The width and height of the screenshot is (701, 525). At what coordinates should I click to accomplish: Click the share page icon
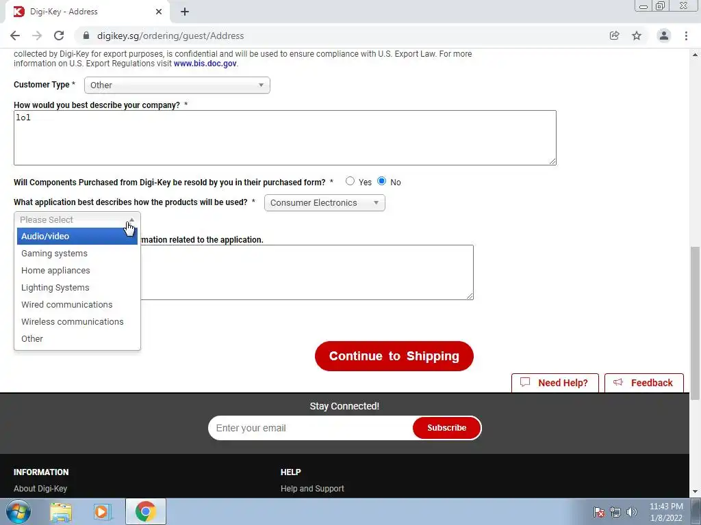[614, 36]
